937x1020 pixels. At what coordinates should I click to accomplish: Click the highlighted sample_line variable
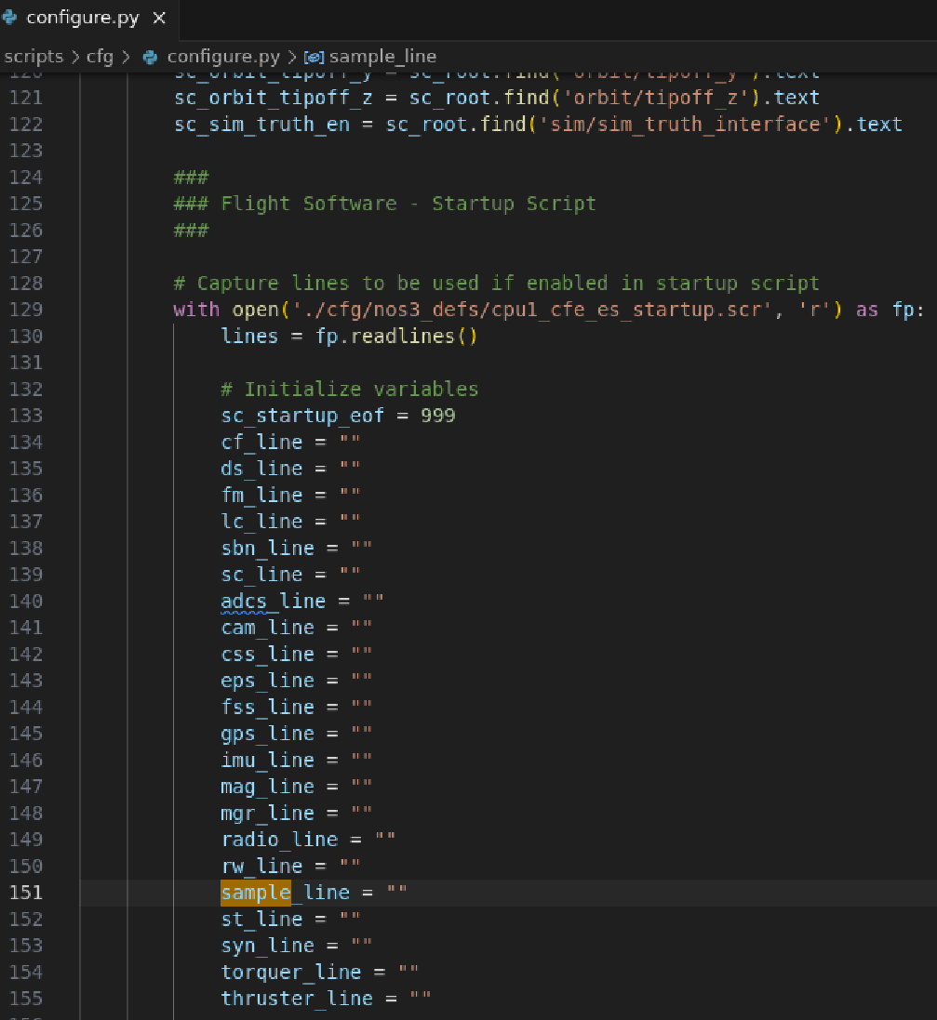286,893
